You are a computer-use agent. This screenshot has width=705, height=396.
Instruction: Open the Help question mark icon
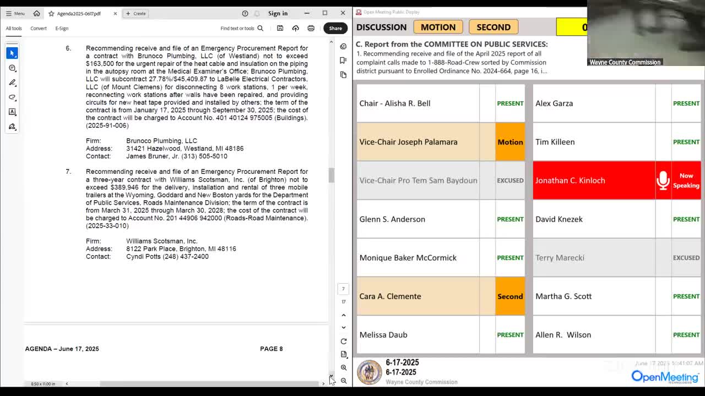click(x=245, y=13)
